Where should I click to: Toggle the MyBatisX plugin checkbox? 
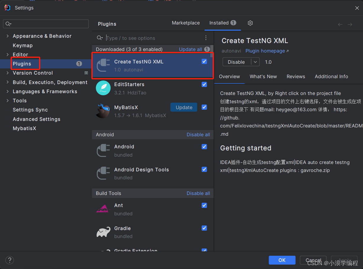[204, 107]
